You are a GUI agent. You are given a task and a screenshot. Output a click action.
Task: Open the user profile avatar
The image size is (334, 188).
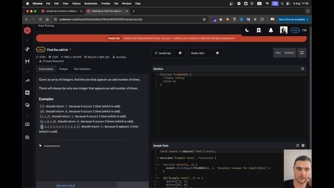tap(283, 30)
